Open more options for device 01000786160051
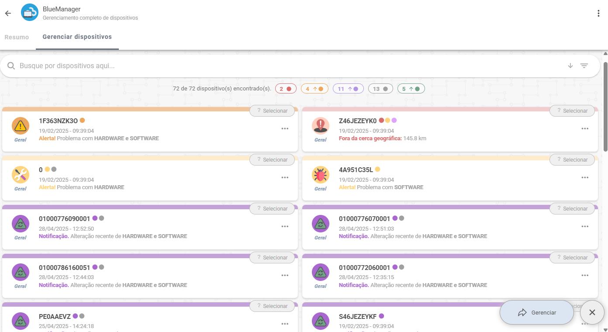The height and width of the screenshot is (332, 608). tap(285, 276)
